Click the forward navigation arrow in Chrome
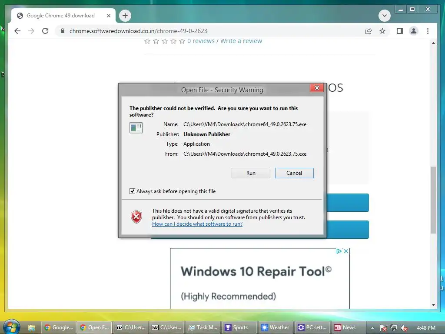This screenshot has height=334, width=445. point(31,31)
